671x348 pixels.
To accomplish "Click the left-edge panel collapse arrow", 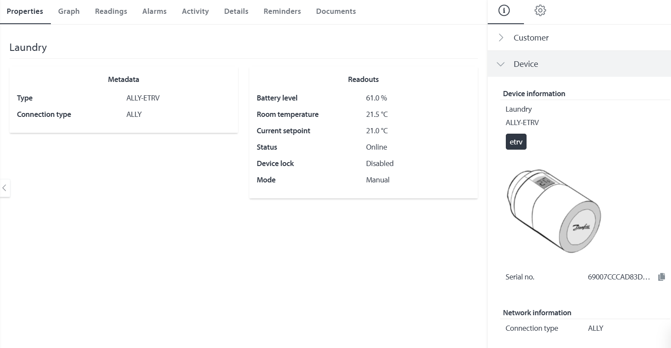I will (5, 188).
